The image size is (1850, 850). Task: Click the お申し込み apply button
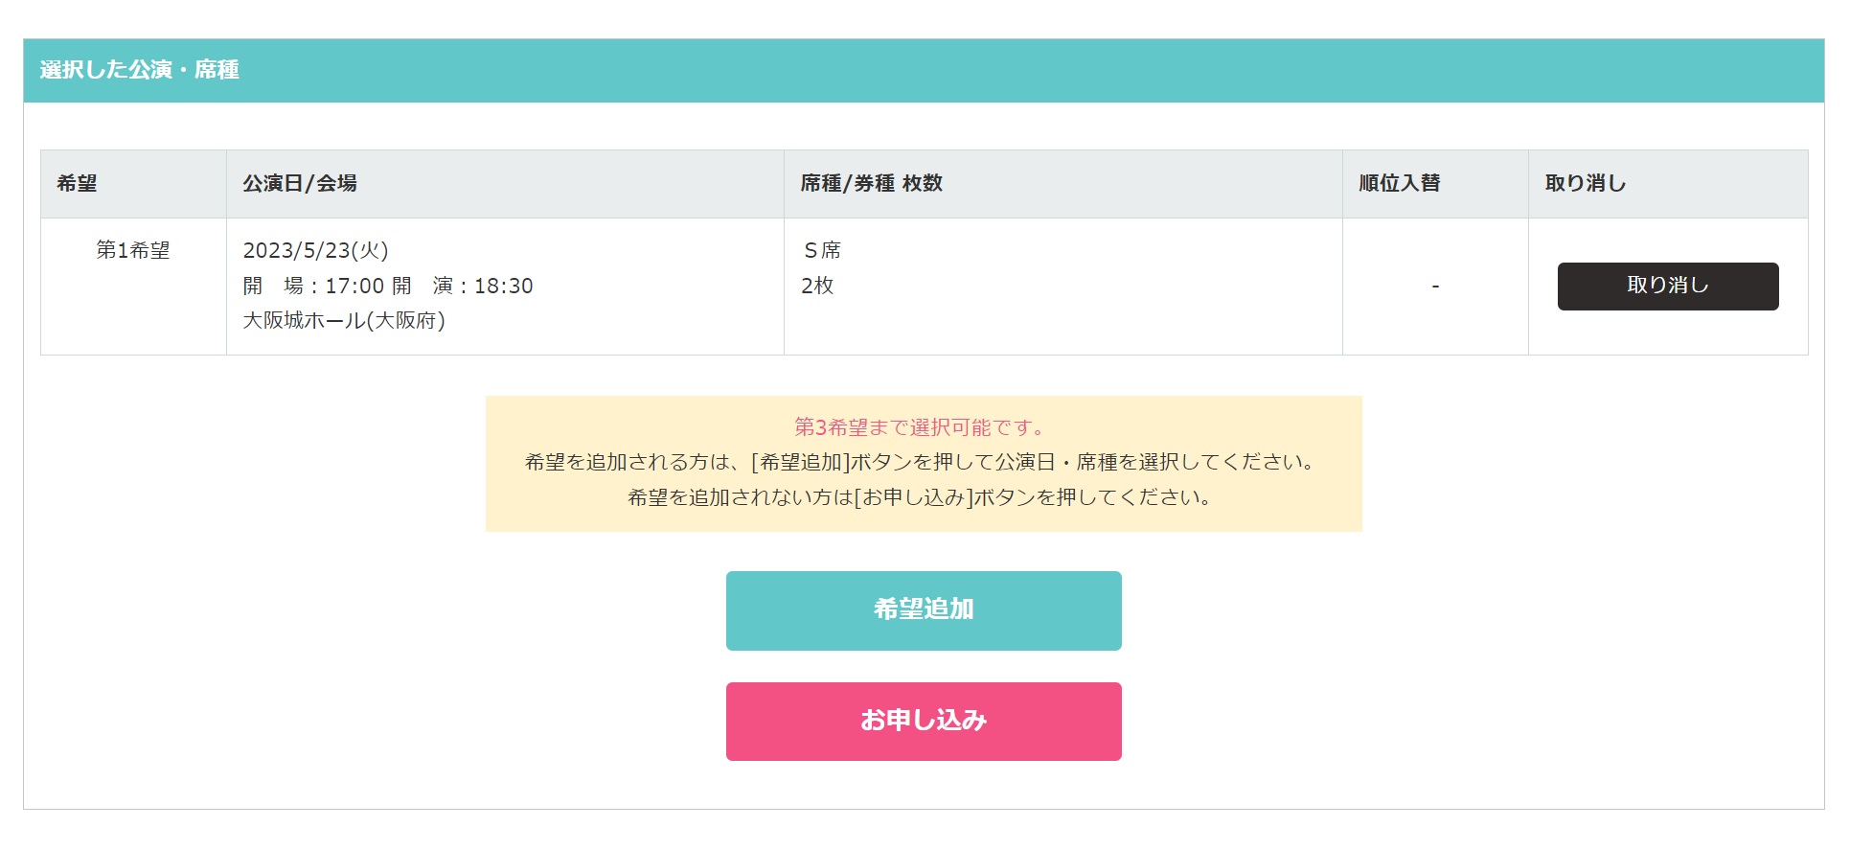pyautogui.click(x=924, y=721)
